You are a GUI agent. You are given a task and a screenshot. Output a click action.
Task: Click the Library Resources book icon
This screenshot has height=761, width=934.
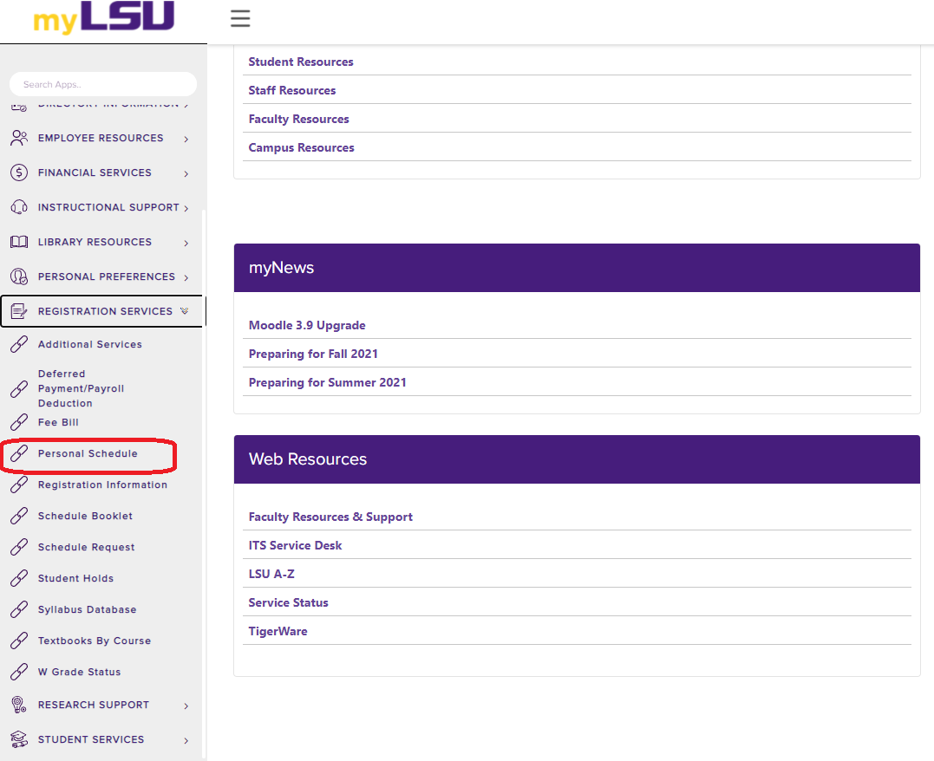tap(19, 242)
